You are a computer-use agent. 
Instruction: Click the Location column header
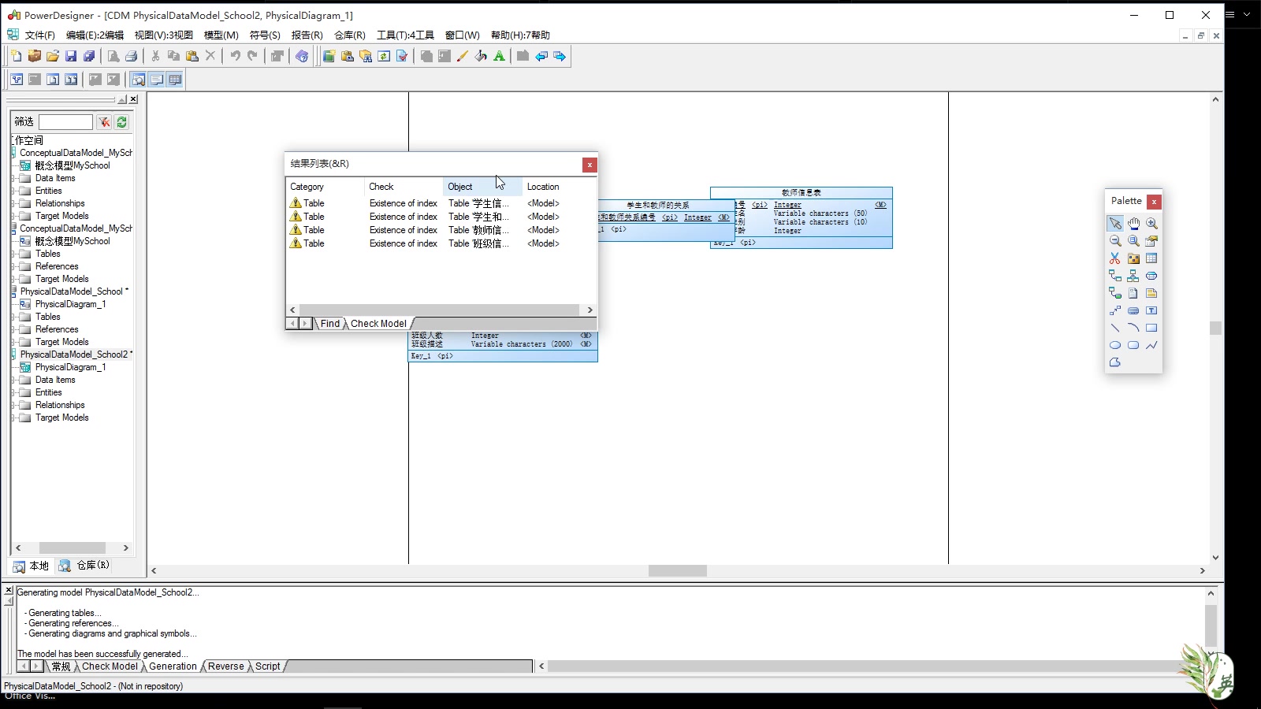(x=559, y=187)
